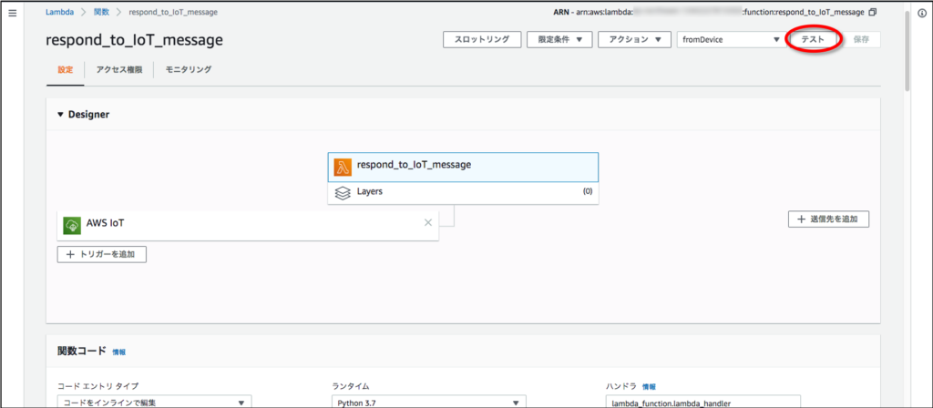Click the テスト button

[x=813, y=40]
